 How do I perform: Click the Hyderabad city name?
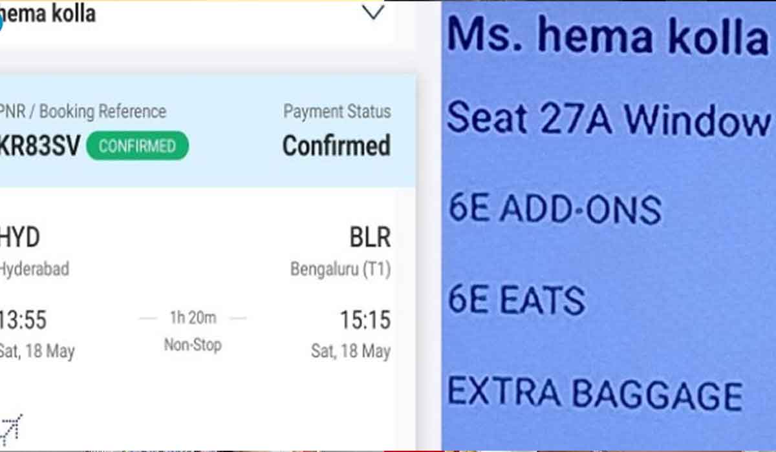point(34,269)
